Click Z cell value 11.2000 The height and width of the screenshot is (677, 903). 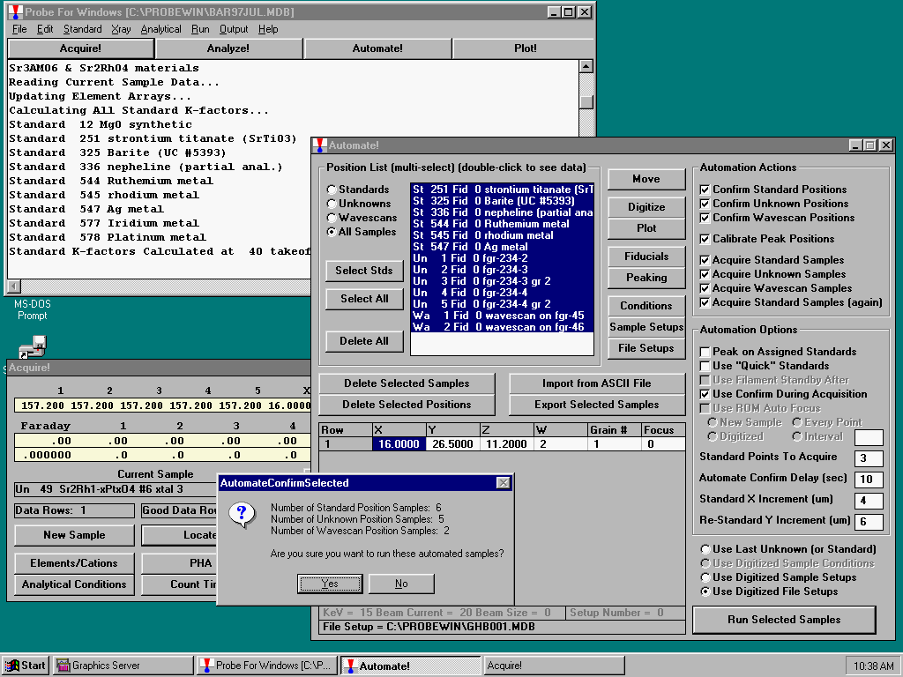click(506, 444)
